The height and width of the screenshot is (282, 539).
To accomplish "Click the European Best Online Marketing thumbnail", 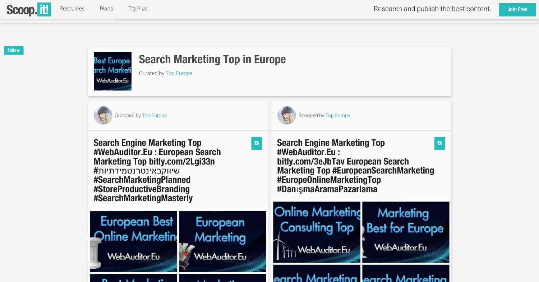I will click(133, 241).
